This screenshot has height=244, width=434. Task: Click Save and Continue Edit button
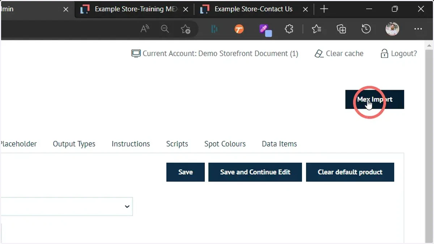pos(255,172)
